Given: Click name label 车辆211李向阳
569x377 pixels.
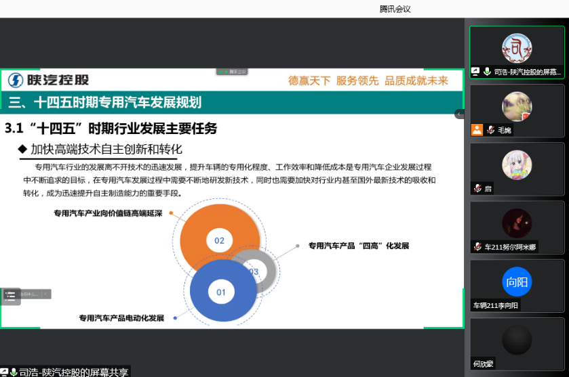Looking at the screenshot, I should 495,306.
